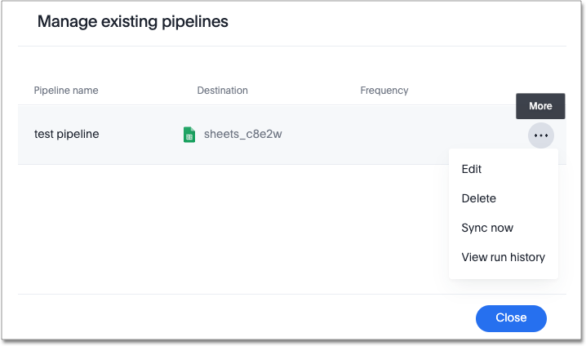Click the sheets_c8e2w destination label
Image resolution: width=586 pixels, height=346 pixels.
click(242, 135)
